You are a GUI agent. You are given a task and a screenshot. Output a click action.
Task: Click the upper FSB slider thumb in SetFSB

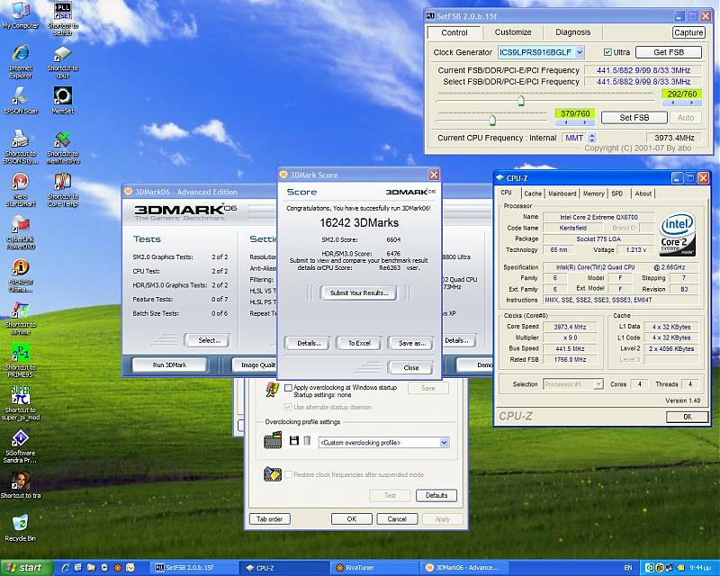coord(521,100)
